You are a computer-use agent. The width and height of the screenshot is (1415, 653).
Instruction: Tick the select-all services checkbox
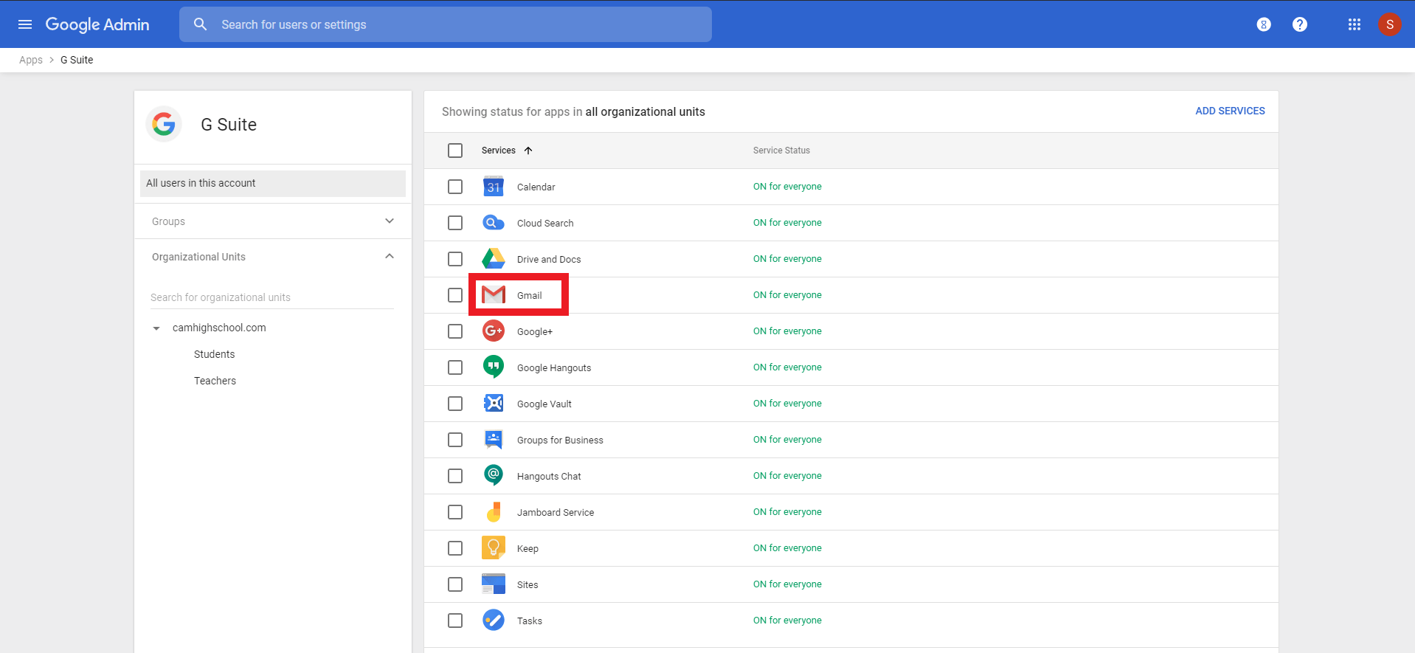point(455,151)
